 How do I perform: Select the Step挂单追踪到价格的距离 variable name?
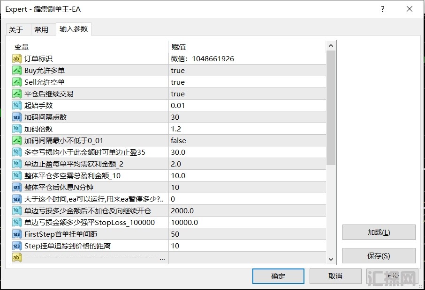pyautogui.click(x=68, y=246)
